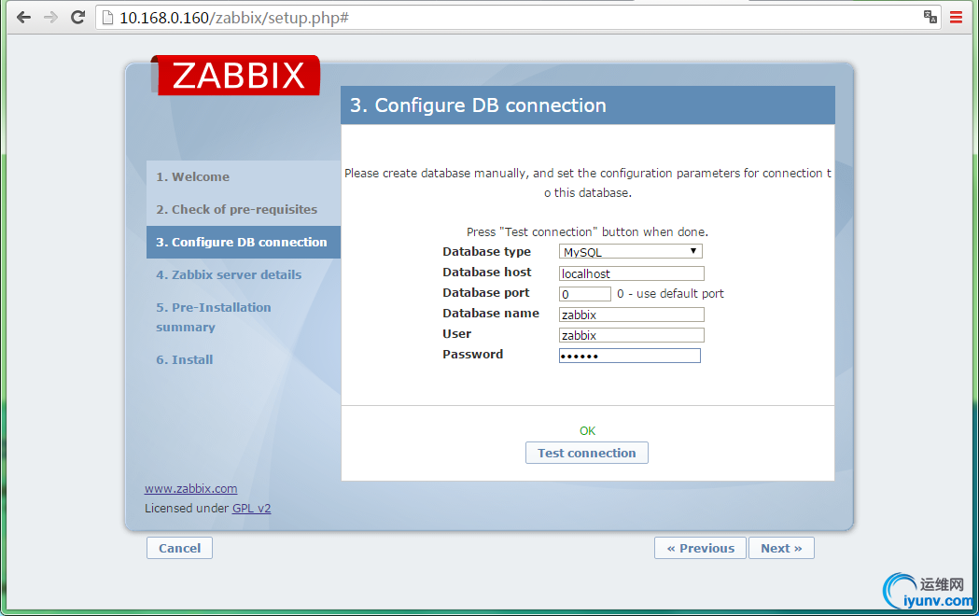Cancel the Zabbix setup
The height and width of the screenshot is (616, 979).
coord(179,548)
